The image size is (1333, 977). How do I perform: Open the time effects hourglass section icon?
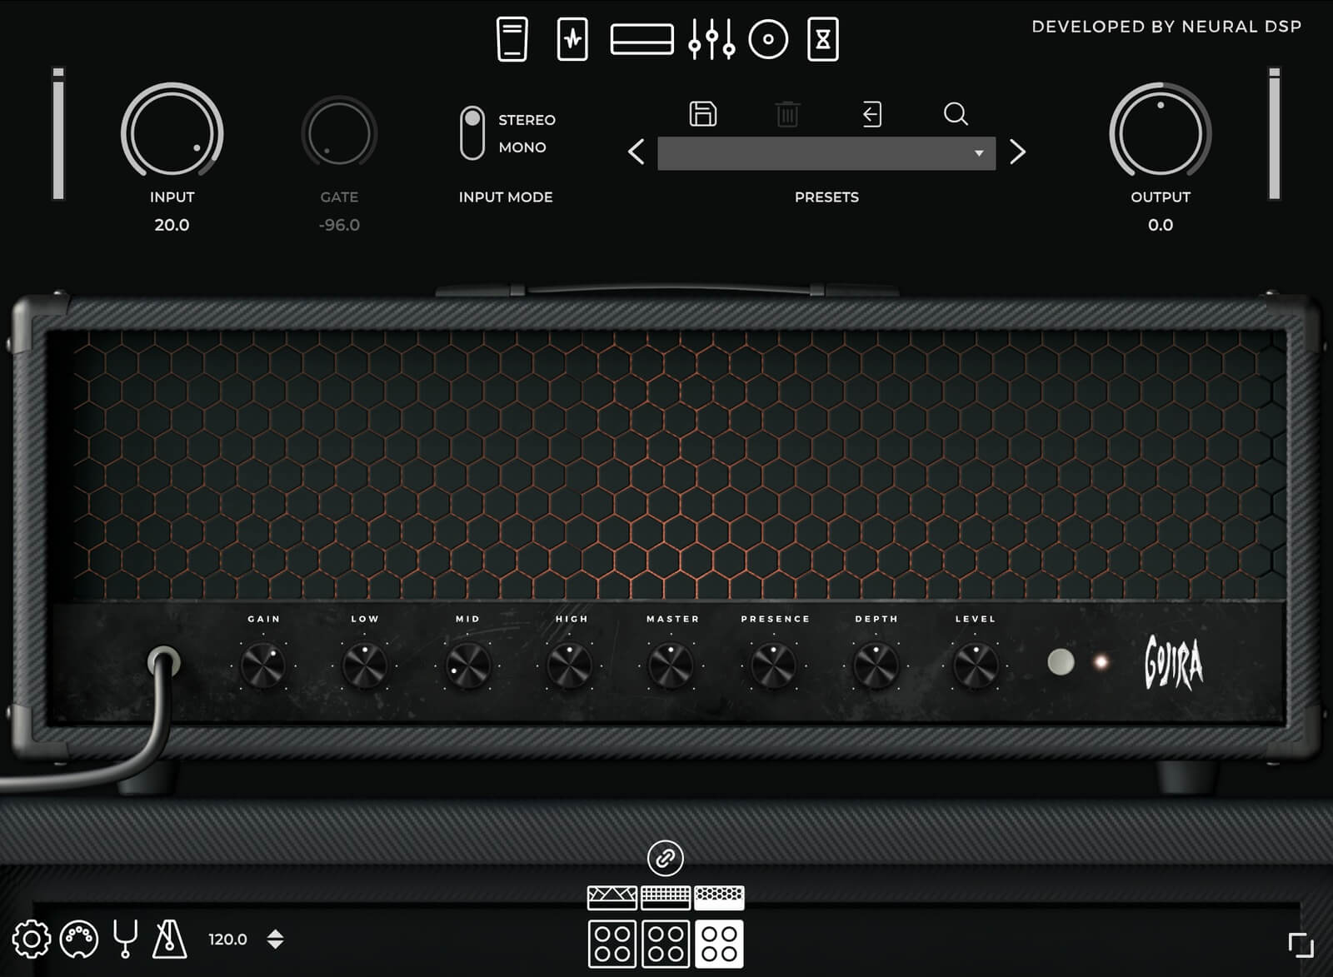point(823,39)
